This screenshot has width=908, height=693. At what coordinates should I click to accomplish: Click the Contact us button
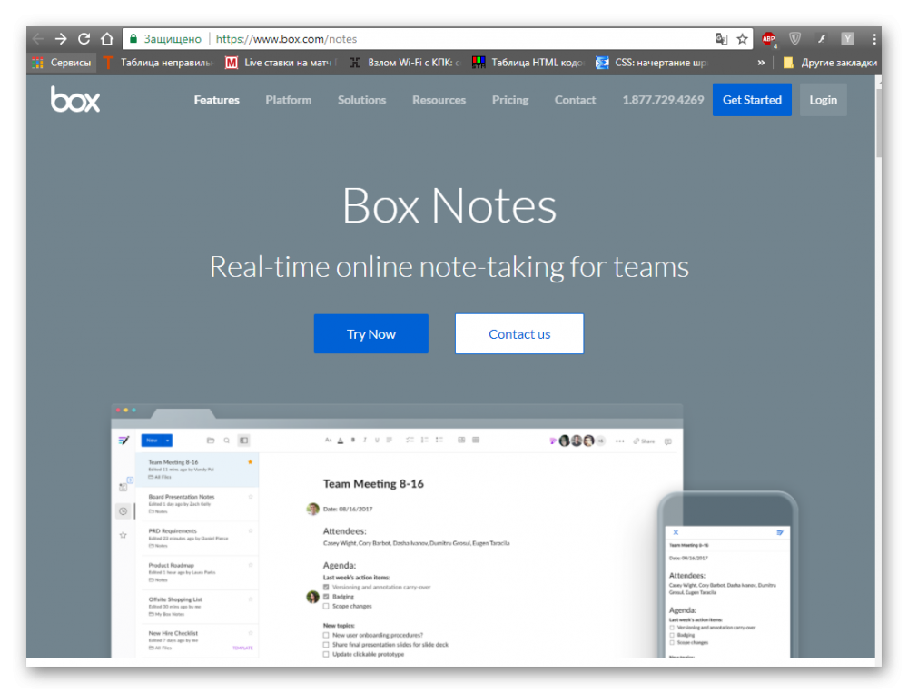click(x=519, y=334)
